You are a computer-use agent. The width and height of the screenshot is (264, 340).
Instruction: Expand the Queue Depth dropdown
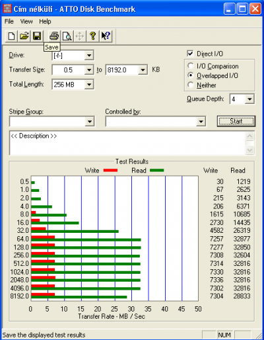pos(249,99)
